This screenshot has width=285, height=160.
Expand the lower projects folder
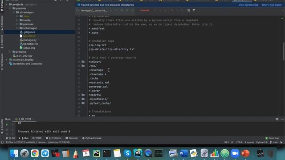point(10,52)
